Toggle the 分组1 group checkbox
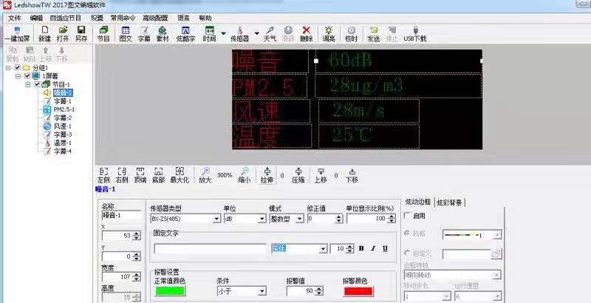The image size is (591, 303). point(17,68)
